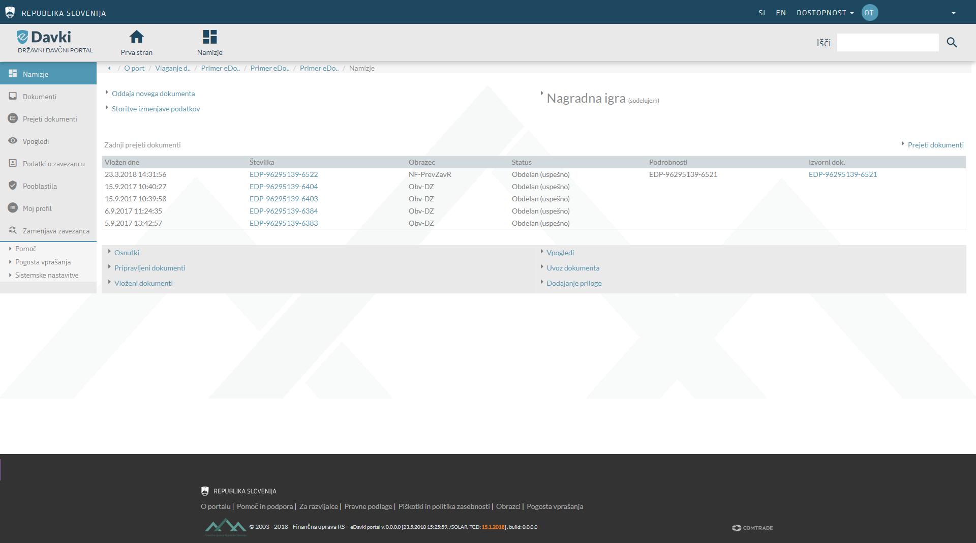This screenshot has width=976, height=543.
Task: Expand Sistemske nastavitve in sidebar
Action: (47, 275)
